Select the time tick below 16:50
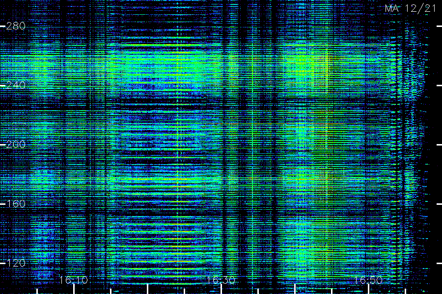The image size is (442, 294). pyautogui.click(x=369, y=289)
